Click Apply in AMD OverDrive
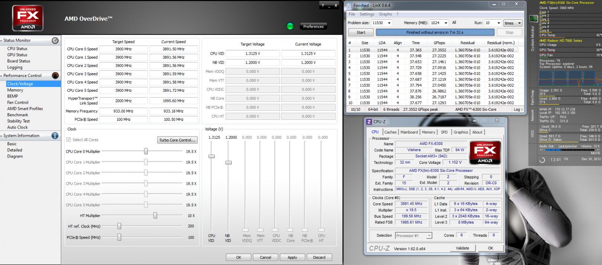Screen dimensions: 602x265 tap(292, 257)
